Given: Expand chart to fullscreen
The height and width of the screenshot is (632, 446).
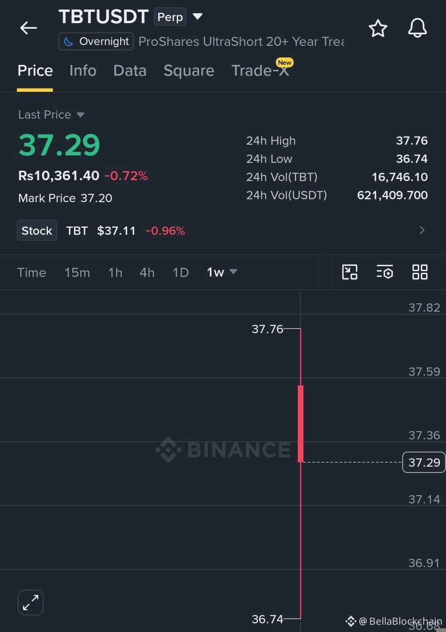Looking at the screenshot, I should [31, 602].
